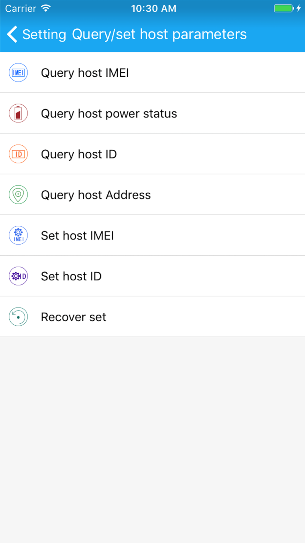Tap the Wi-Fi status icon
Screen dimensions: 305x543
(x=46, y=8)
